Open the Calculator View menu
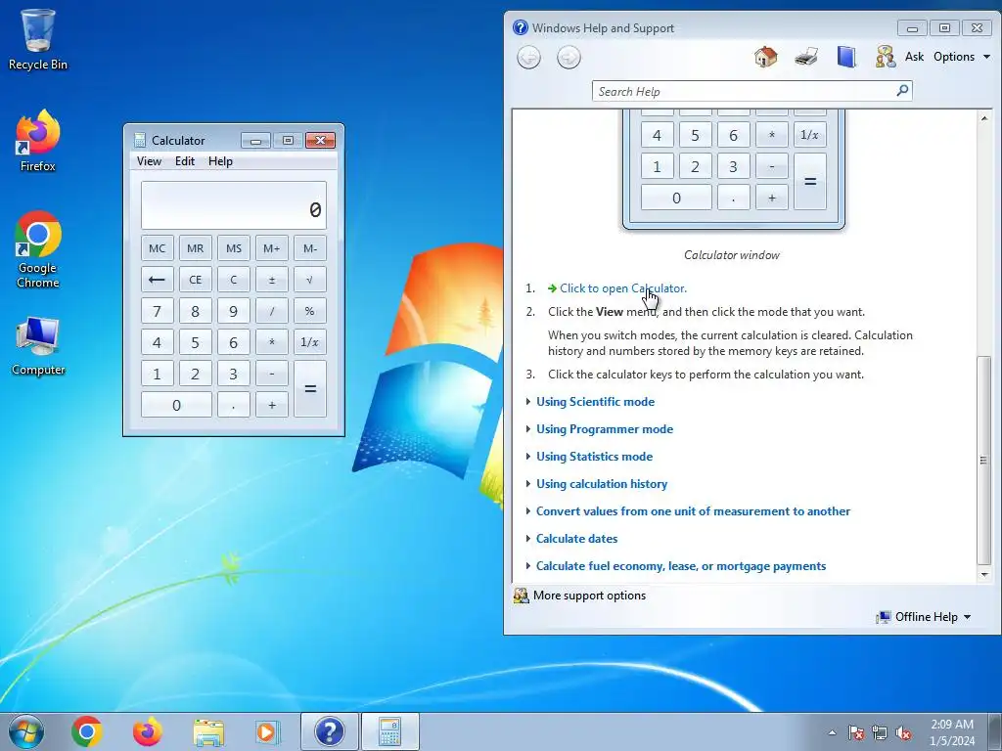The image size is (1002, 751). tap(149, 161)
